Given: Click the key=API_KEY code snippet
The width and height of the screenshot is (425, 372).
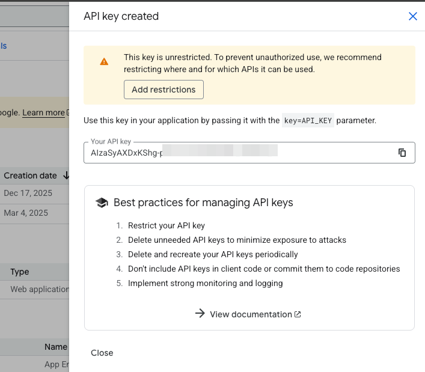Looking at the screenshot, I should [308, 120].
